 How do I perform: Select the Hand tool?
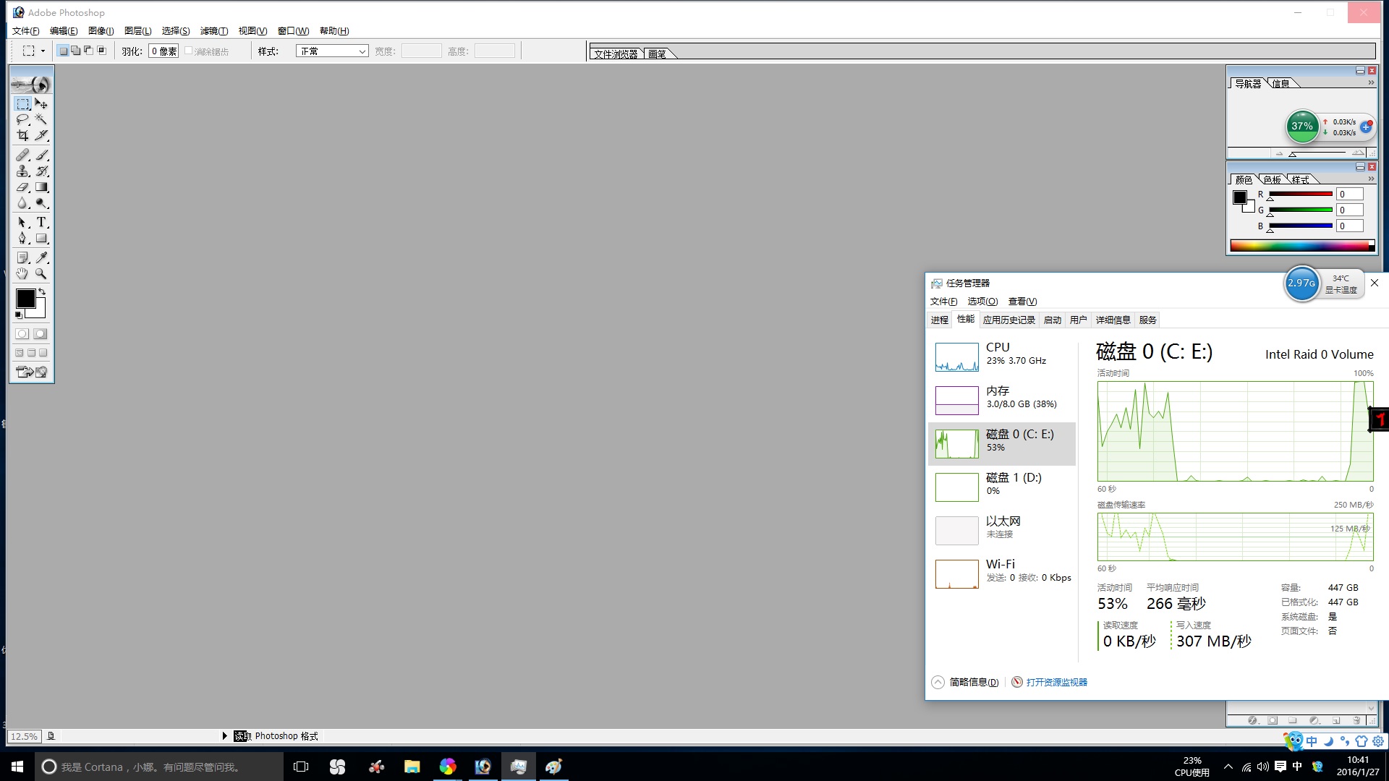(23, 273)
